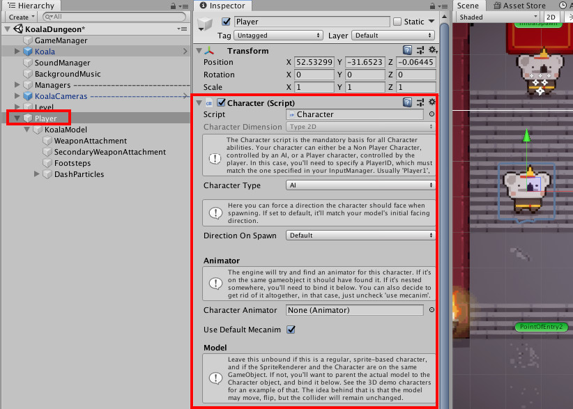The height and width of the screenshot is (409, 573).
Task: Collapse the KoalaDungeon scene foldout
Action: pos(7,29)
